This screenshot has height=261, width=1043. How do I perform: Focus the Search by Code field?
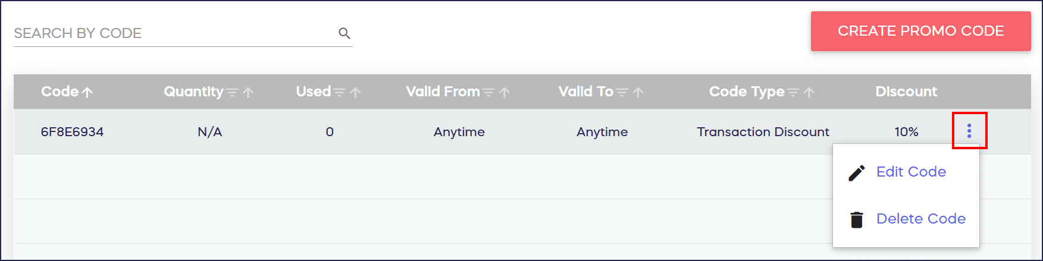pos(173,33)
